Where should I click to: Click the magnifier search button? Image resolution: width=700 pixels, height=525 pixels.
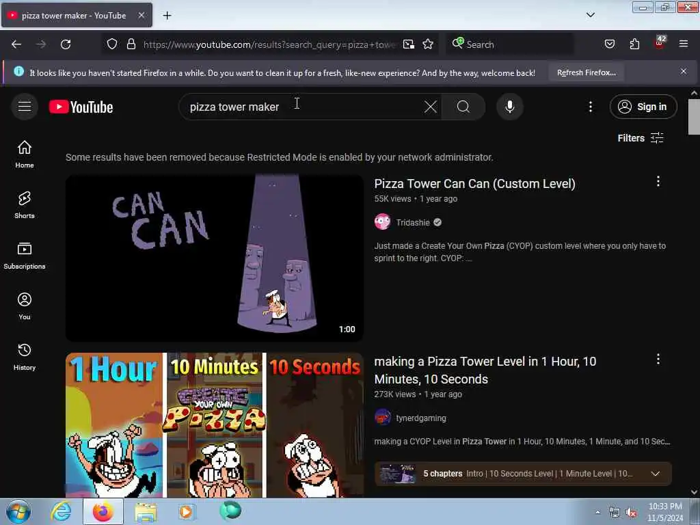coord(463,107)
